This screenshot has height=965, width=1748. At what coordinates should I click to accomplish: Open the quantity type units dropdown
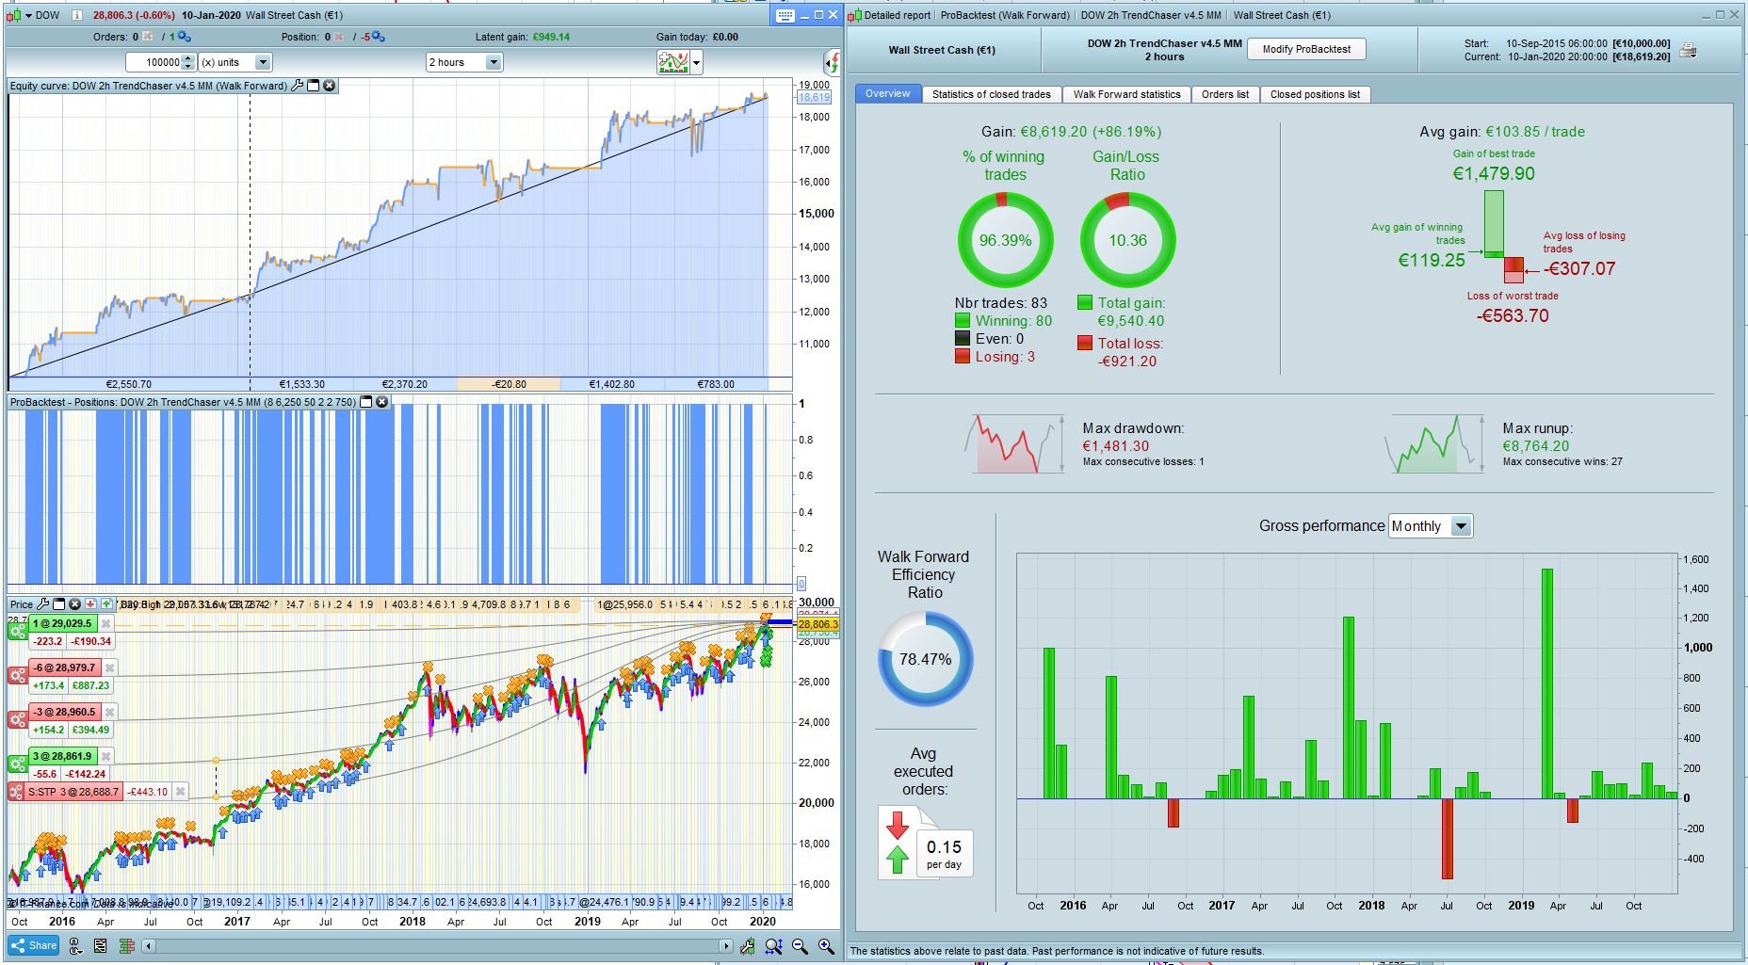(235, 63)
